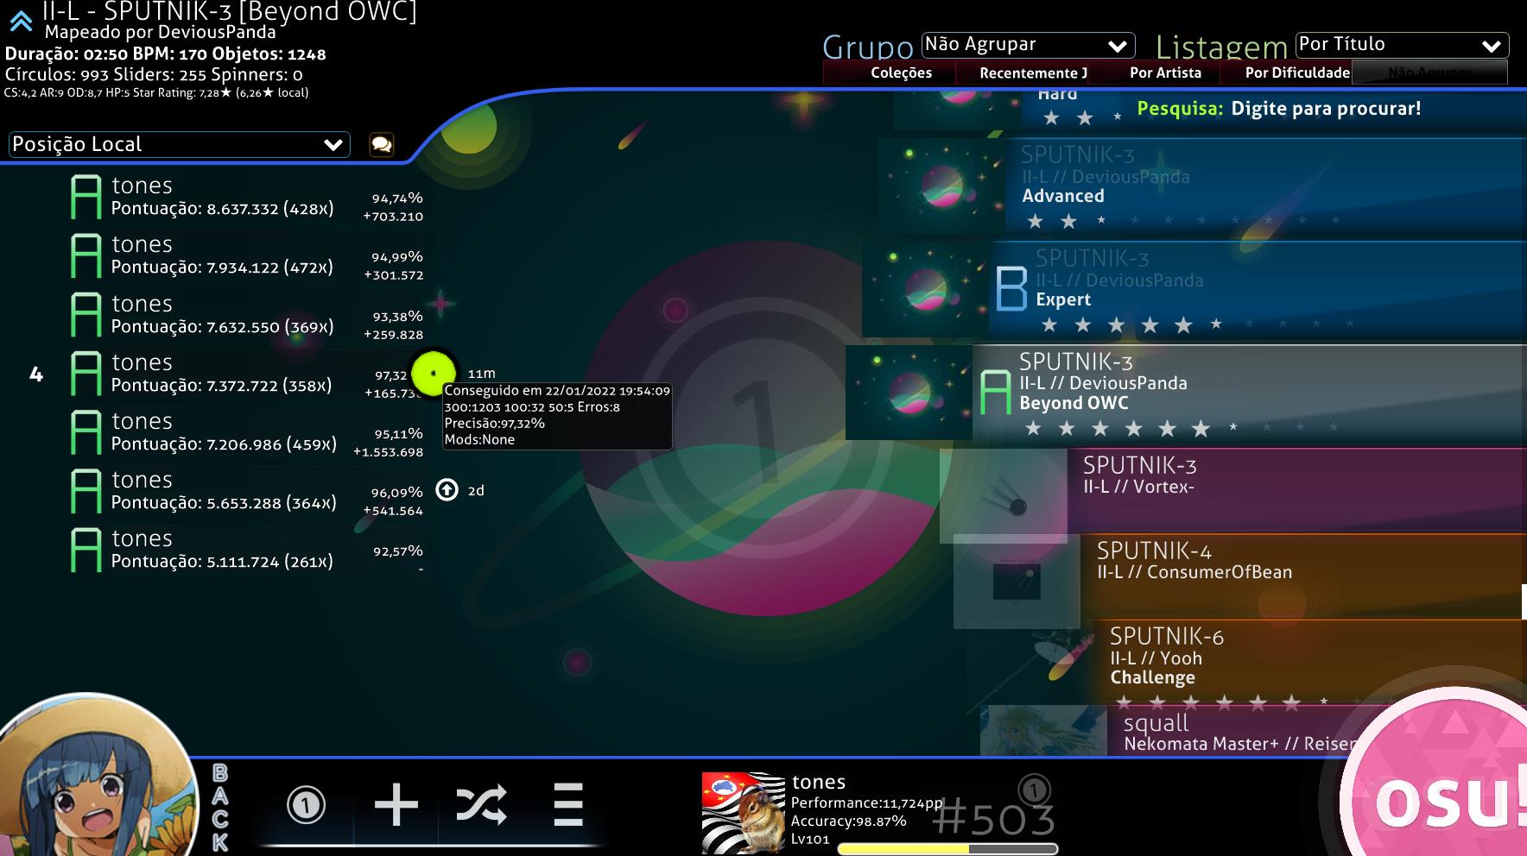The image size is (1527, 856).
Task: Open beatmap options three-bar icon
Action: coord(567,805)
